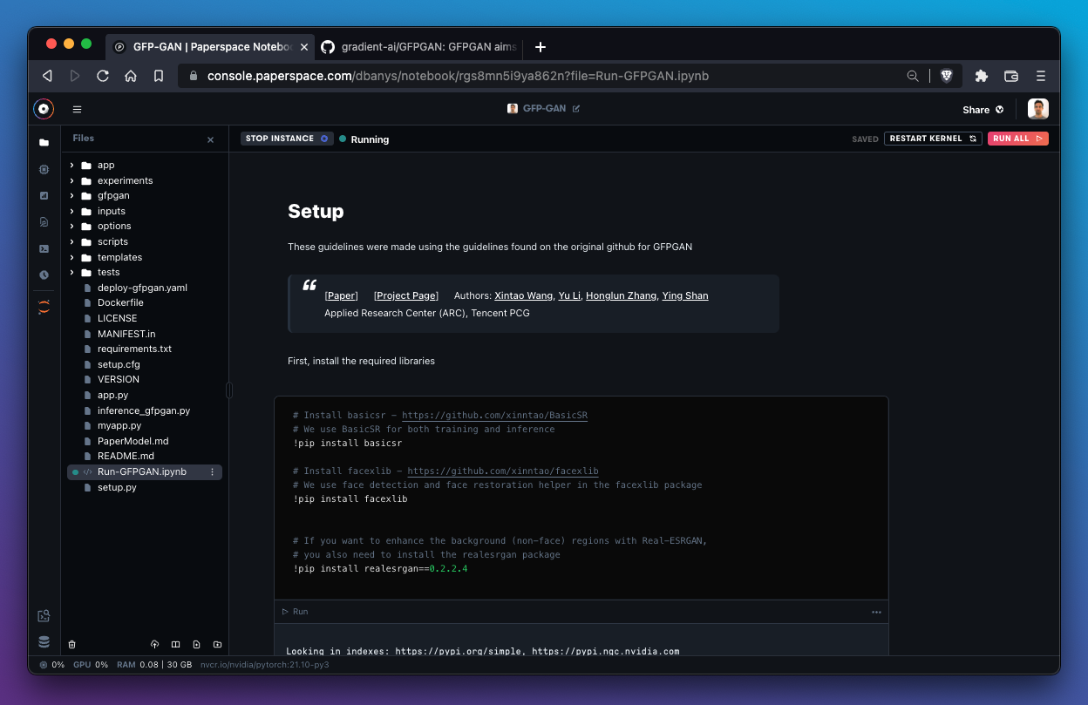The height and width of the screenshot is (705, 1088).
Task: Open the document search icon in left sidebar
Action: pos(44,222)
